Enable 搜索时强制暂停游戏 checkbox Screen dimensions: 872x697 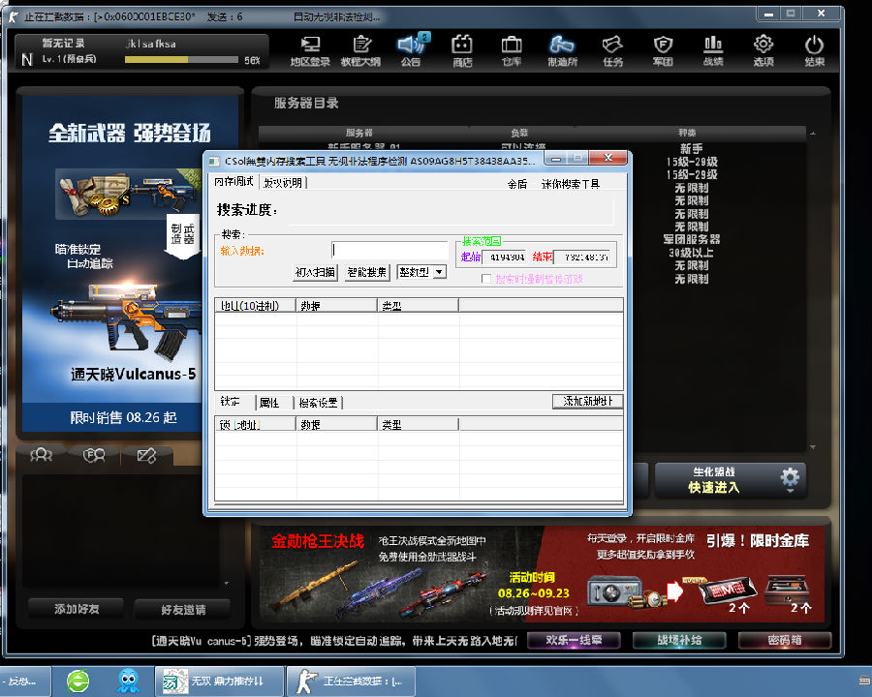[486, 279]
